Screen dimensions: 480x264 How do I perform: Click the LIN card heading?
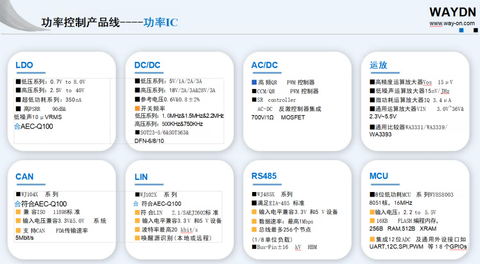pyautogui.click(x=141, y=177)
